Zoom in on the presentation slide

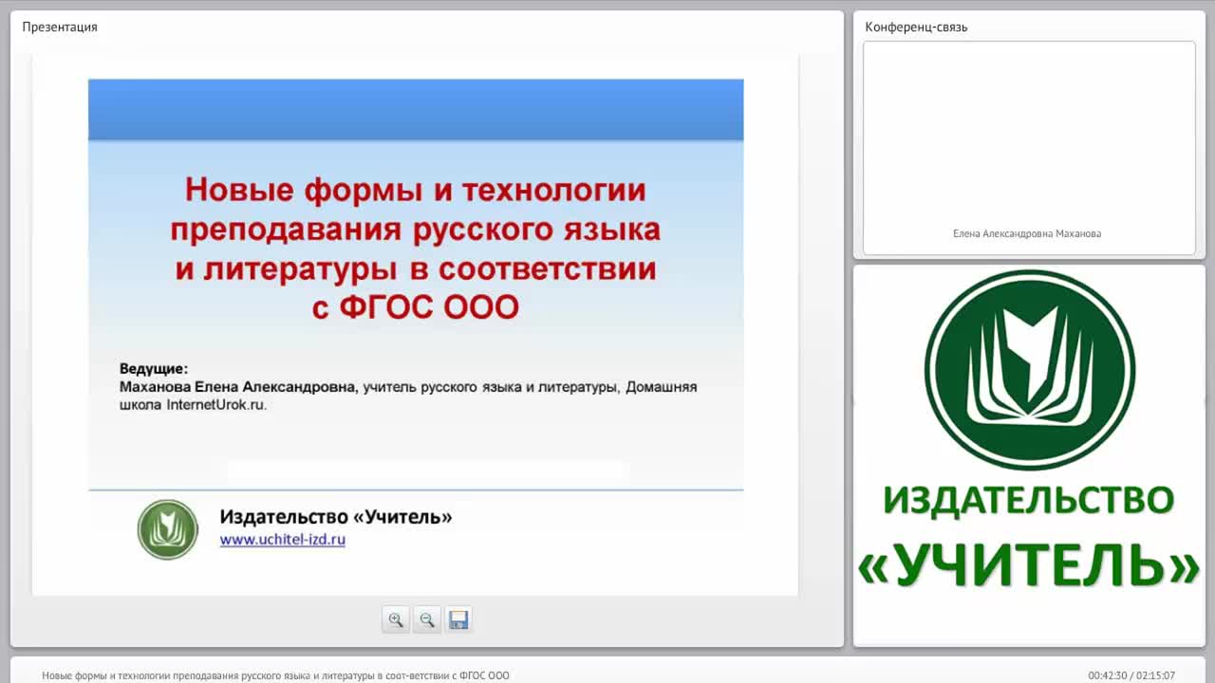396,620
